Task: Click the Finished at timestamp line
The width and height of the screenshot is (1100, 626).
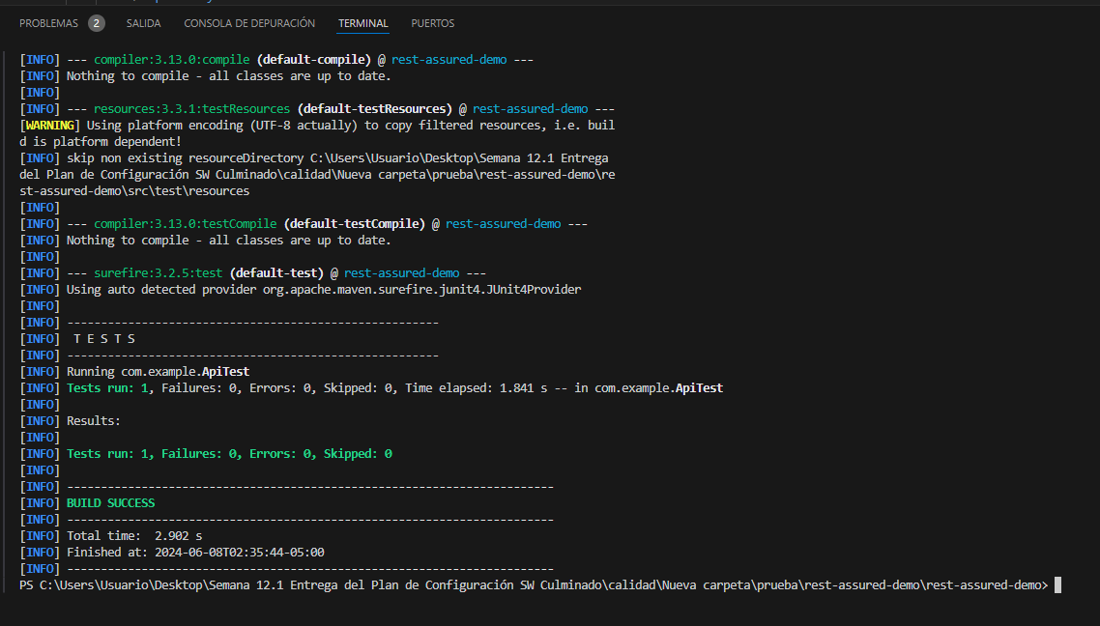Action: [194, 553]
